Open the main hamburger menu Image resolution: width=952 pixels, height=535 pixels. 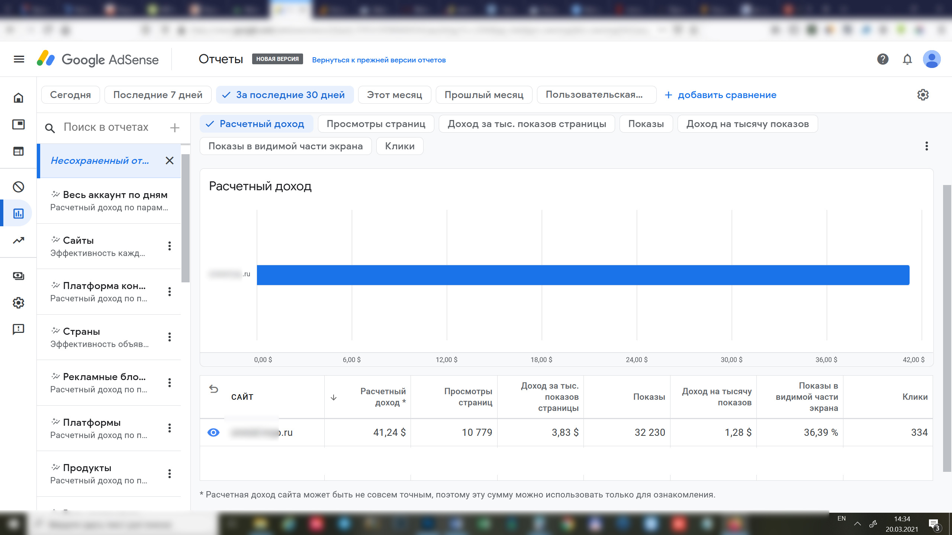pos(19,59)
